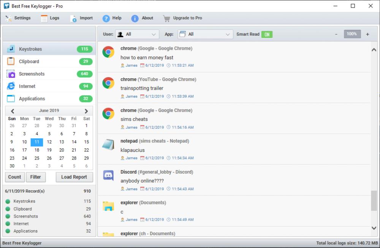Open Help using the question mark icon
The image size is (380, 248).
tap(105, 18)
